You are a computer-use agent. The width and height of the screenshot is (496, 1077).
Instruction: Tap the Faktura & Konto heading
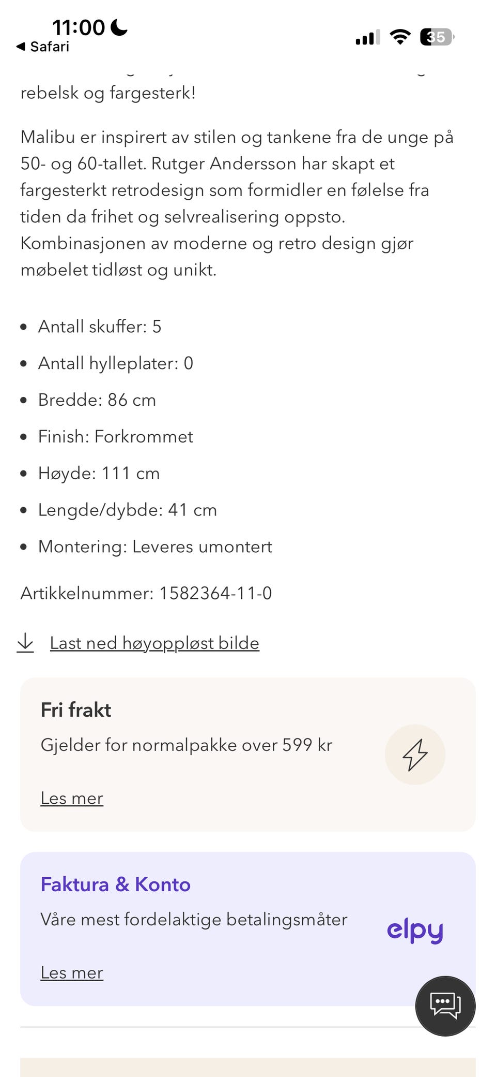point(116,885)
